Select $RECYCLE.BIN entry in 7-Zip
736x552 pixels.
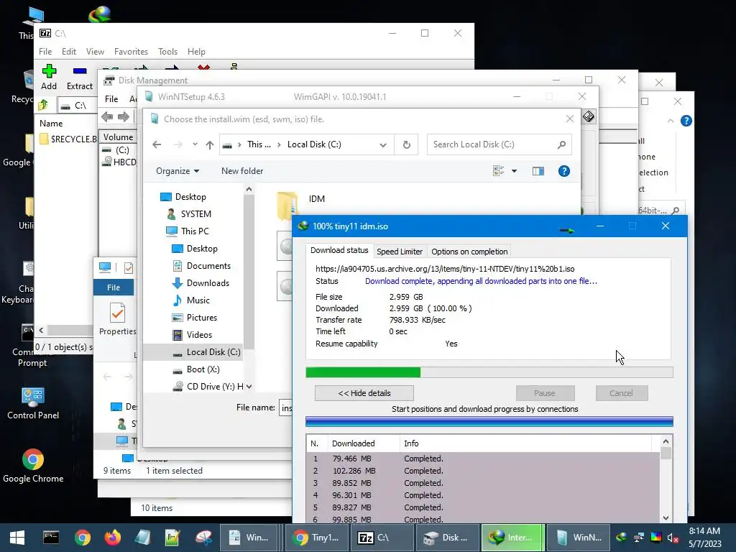click(x=68, y=139)
